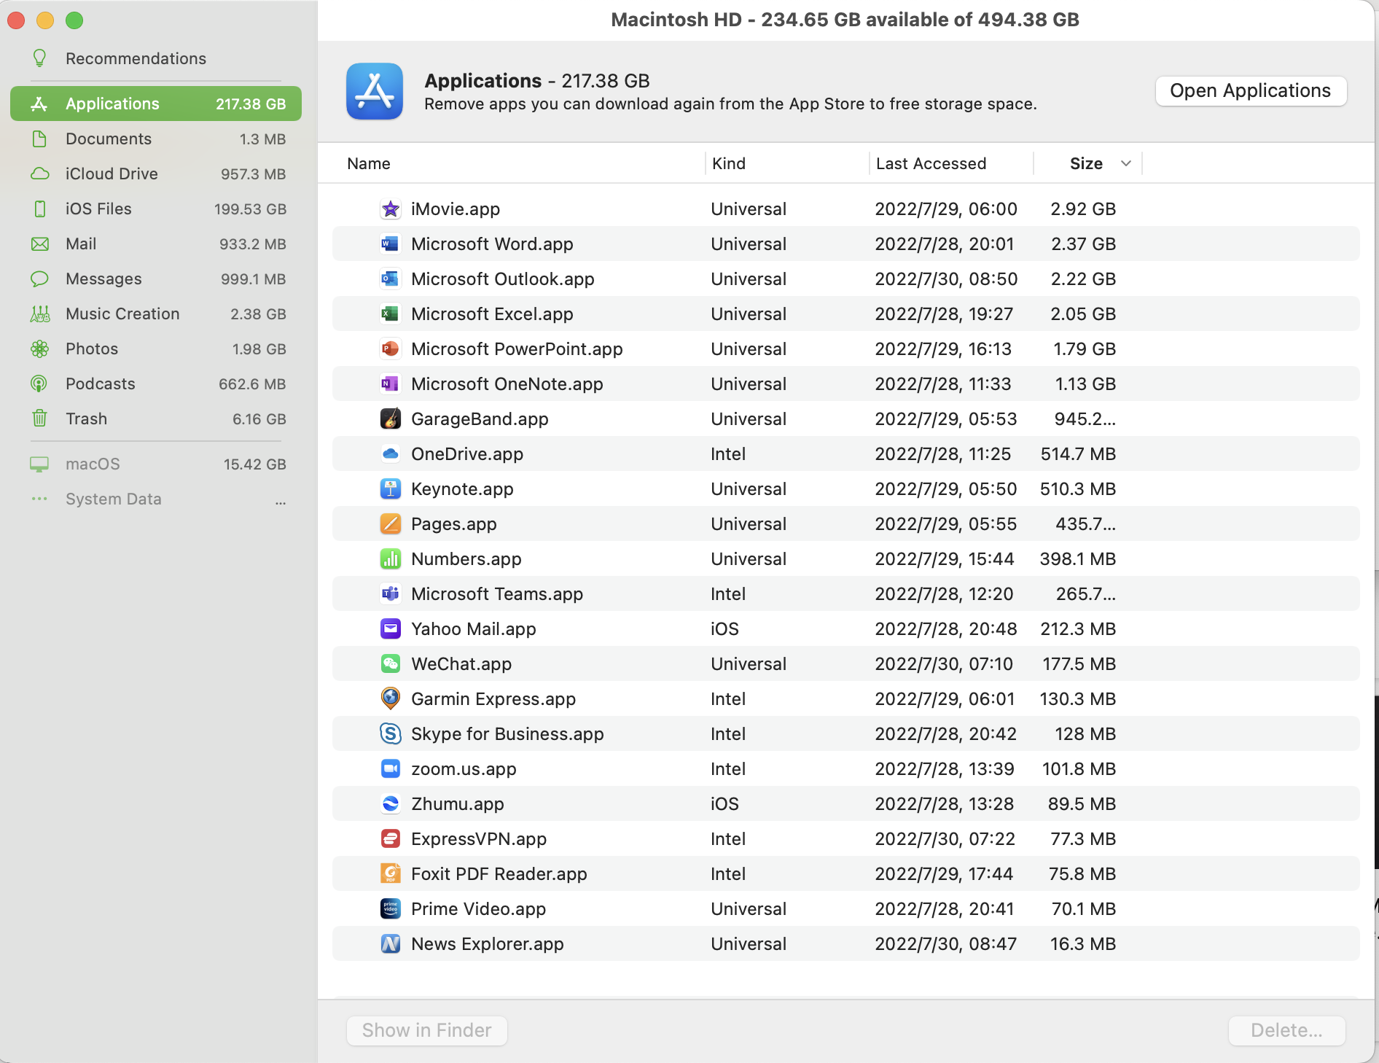The image size is (1379, 1063).
Task: Click the 2.92 GB size value
Action: pos(1083,209)
